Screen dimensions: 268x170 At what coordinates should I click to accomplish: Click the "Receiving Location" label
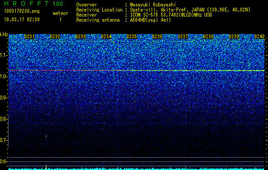99,10
